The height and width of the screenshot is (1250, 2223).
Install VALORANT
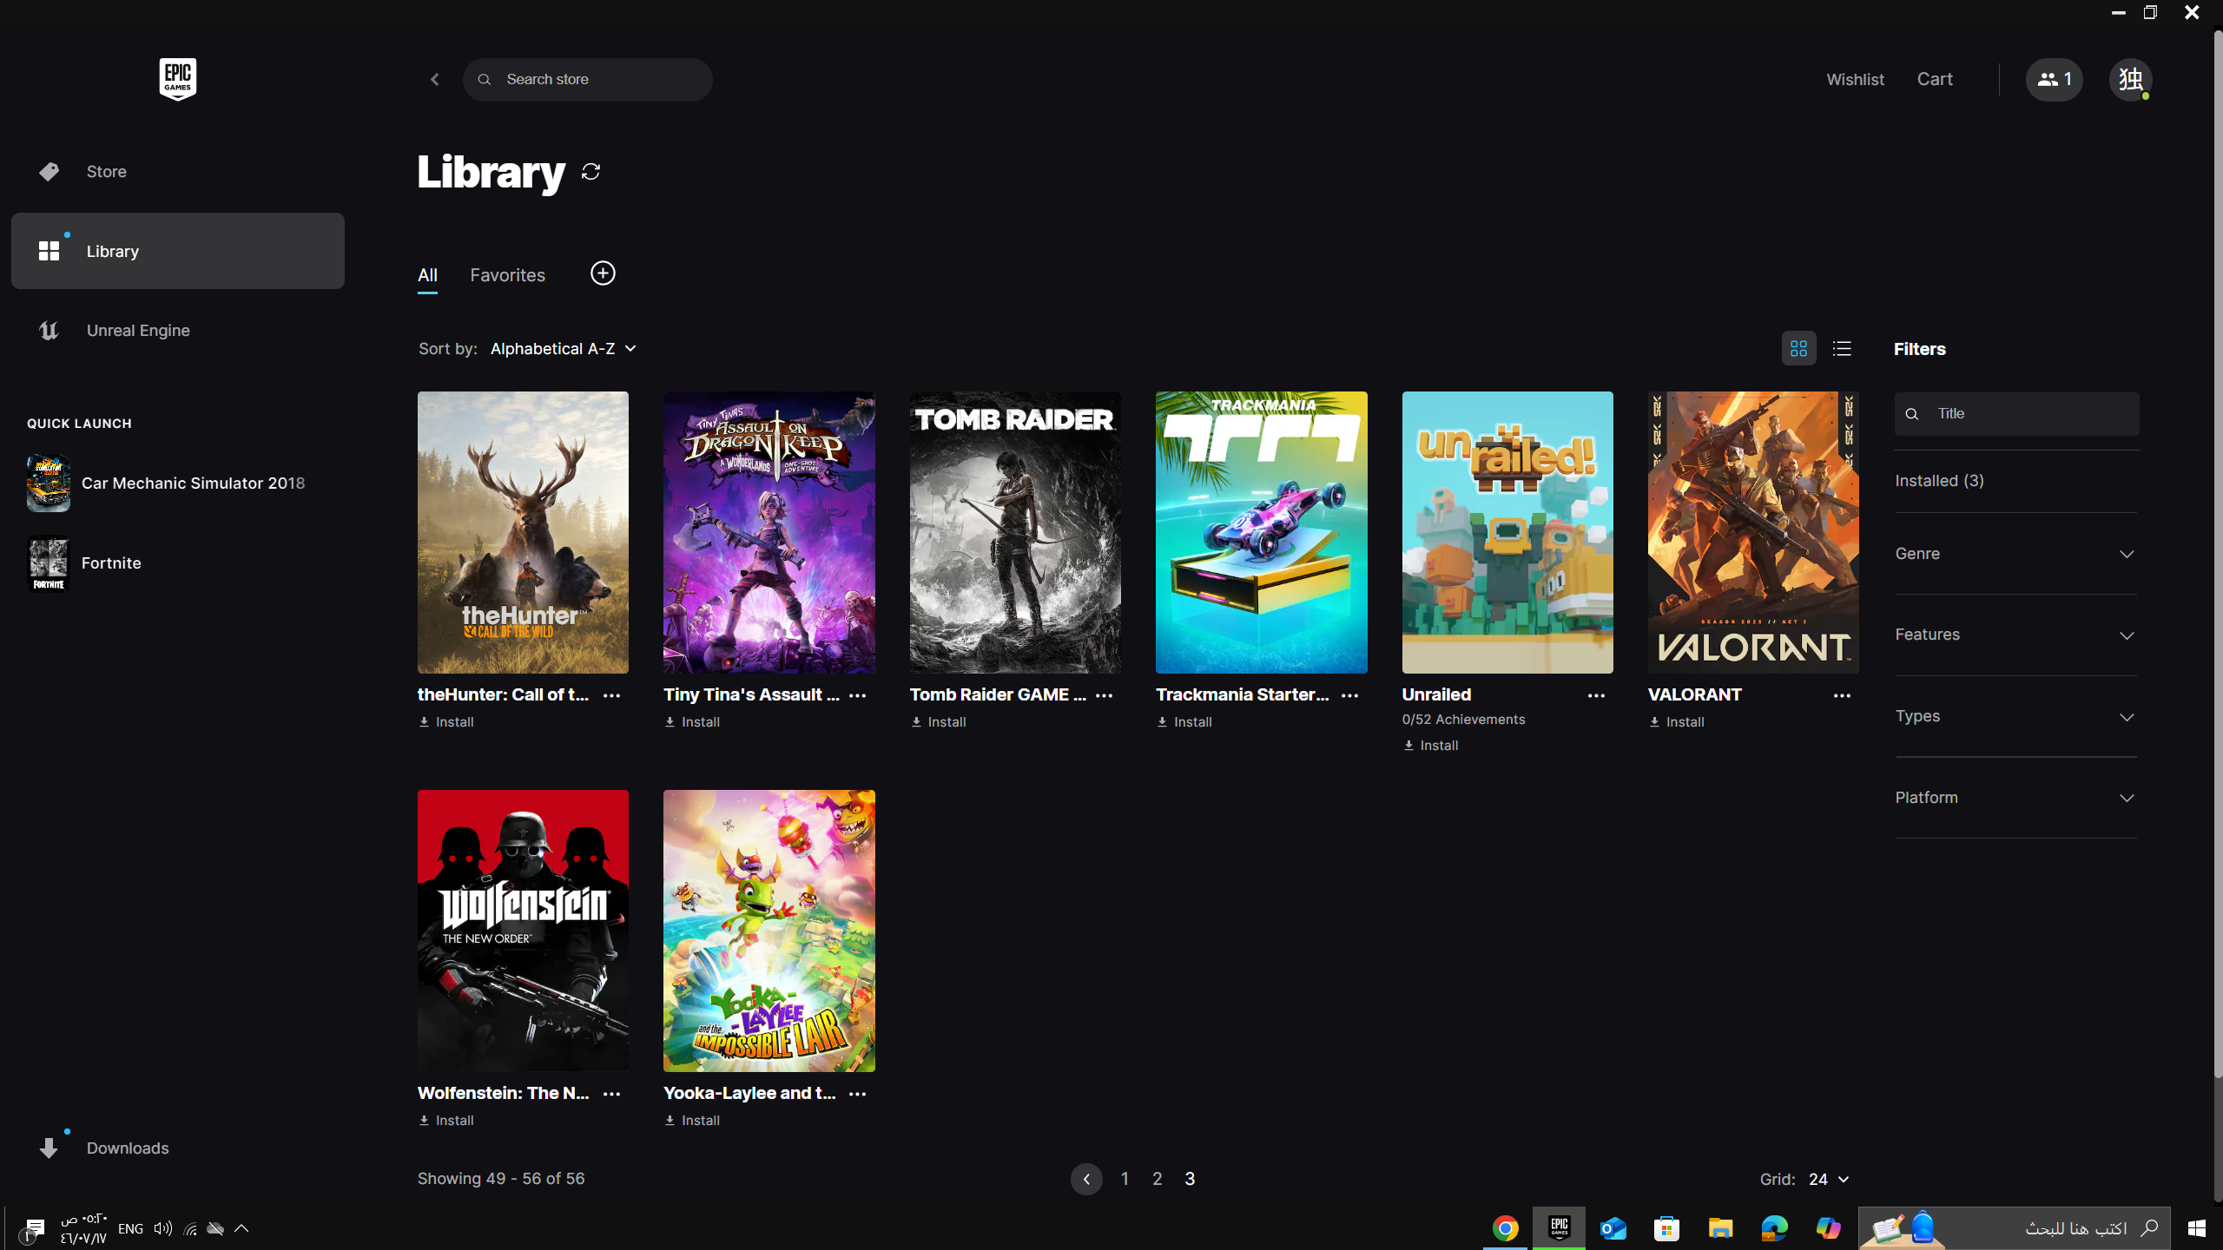point(1677,722)
